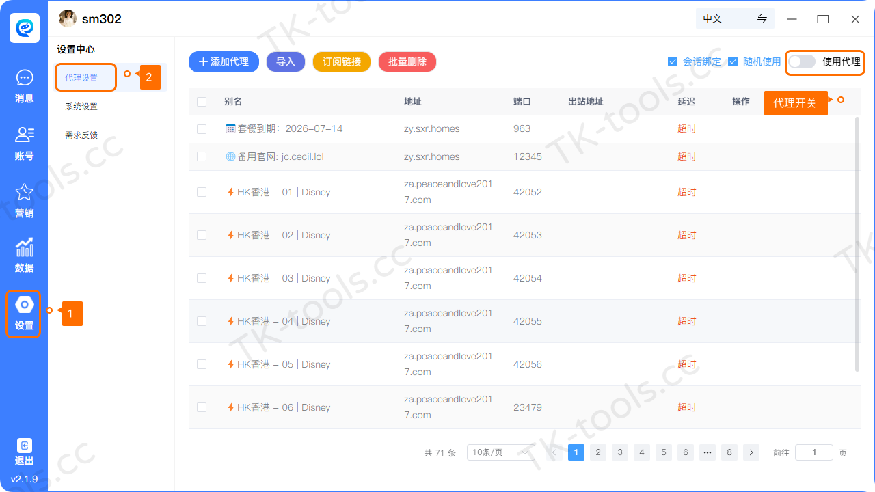The height and width of the screenshot is (492, 875).
Task: Click port value 12345
Action: point(528,156)
